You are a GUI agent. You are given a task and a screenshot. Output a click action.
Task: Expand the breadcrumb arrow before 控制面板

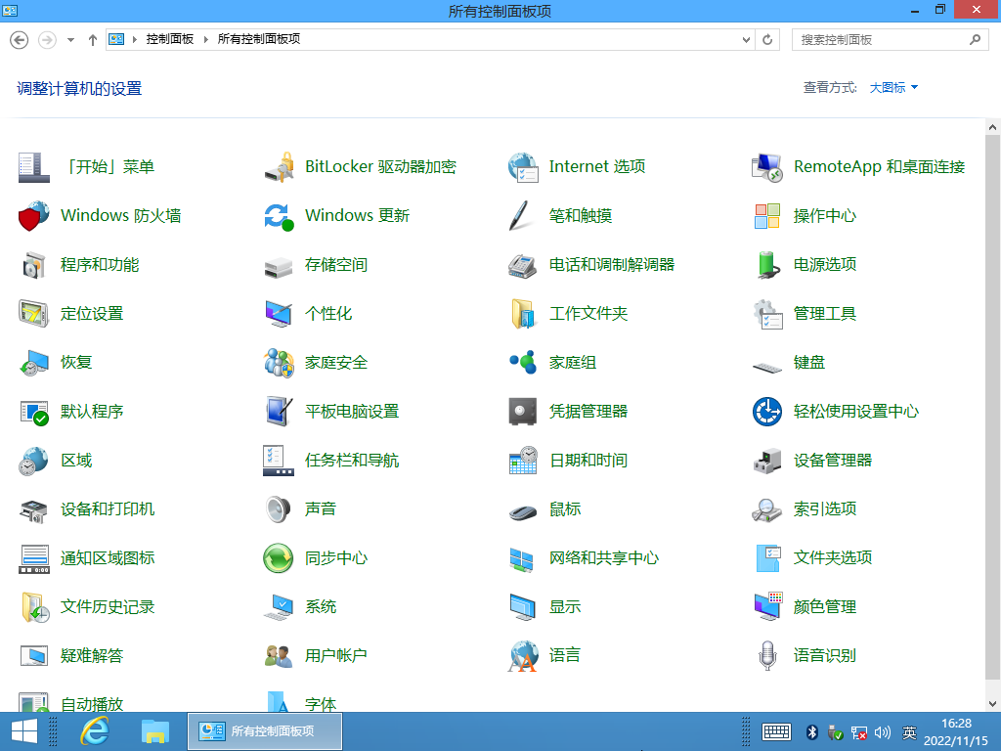point(135,39)
